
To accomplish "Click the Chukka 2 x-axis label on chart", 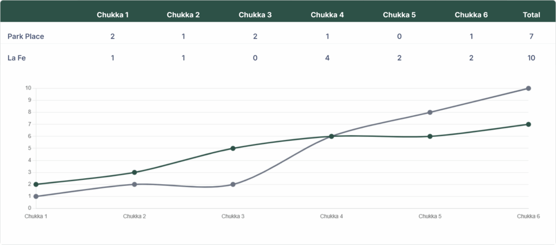I will tap(134, 216).
